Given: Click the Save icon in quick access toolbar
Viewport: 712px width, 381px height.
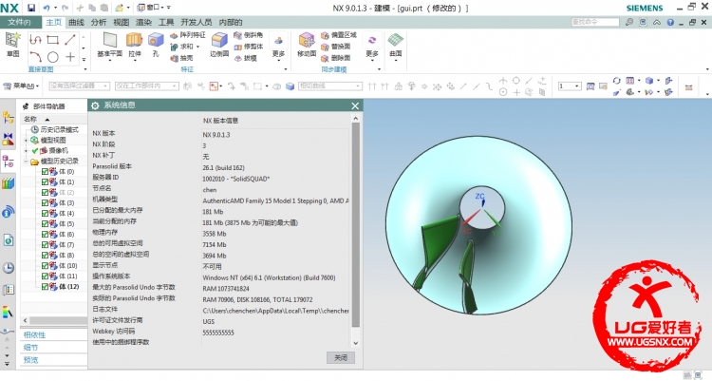Looking at the screenshot, I should [x=31, y=8].
